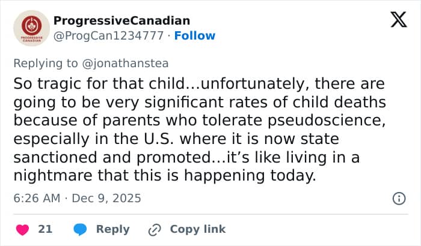Image resolution: width=421 pixels, height=246 pixels.
Task: Click the tweet's last line about "nightmare"
Action: click(x=162, y=177)
